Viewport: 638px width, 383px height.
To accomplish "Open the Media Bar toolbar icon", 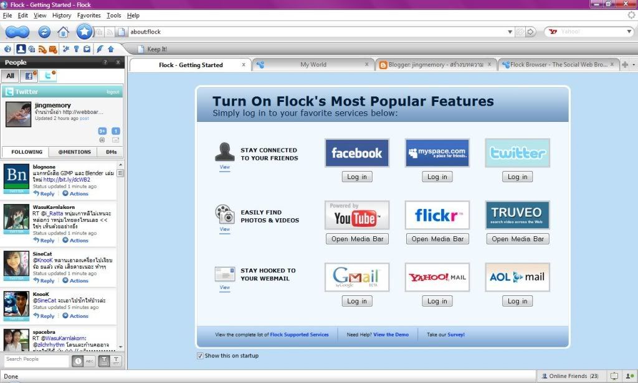I will click(x=32, y=49).
